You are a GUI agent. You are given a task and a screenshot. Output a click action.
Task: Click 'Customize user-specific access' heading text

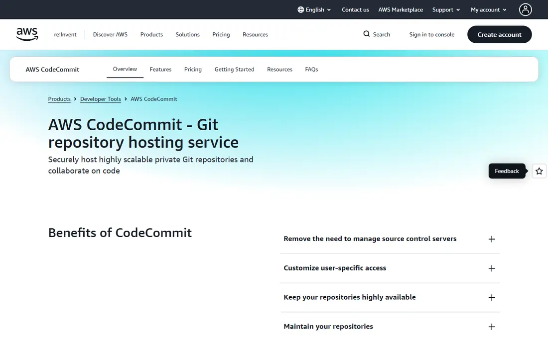click(x=335, y=268)
